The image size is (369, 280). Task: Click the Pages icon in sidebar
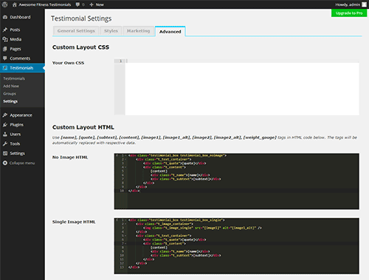pos(5,49)
